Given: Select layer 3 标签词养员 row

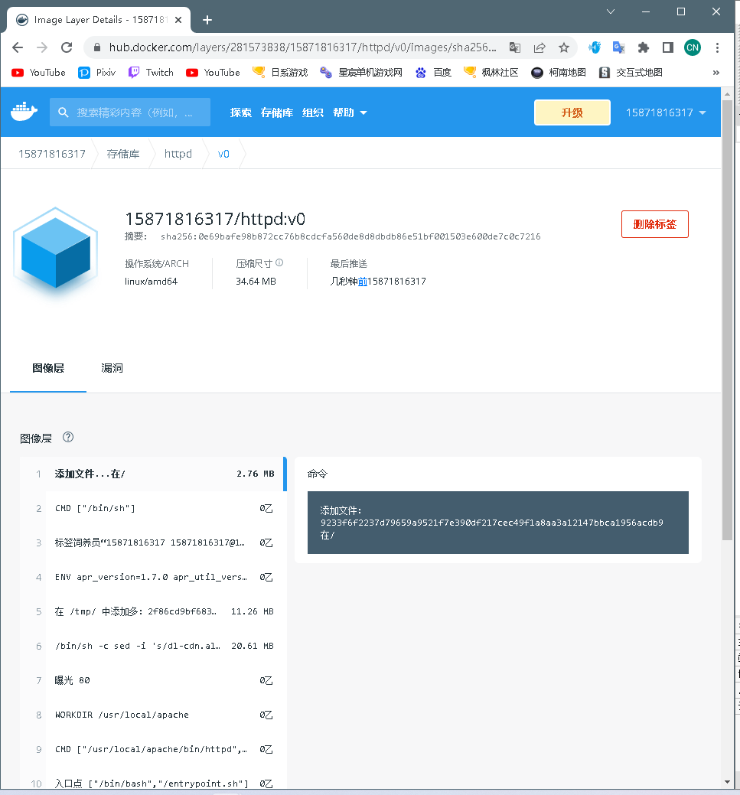Looking at the screenshot, I should (x=153, y=543).
